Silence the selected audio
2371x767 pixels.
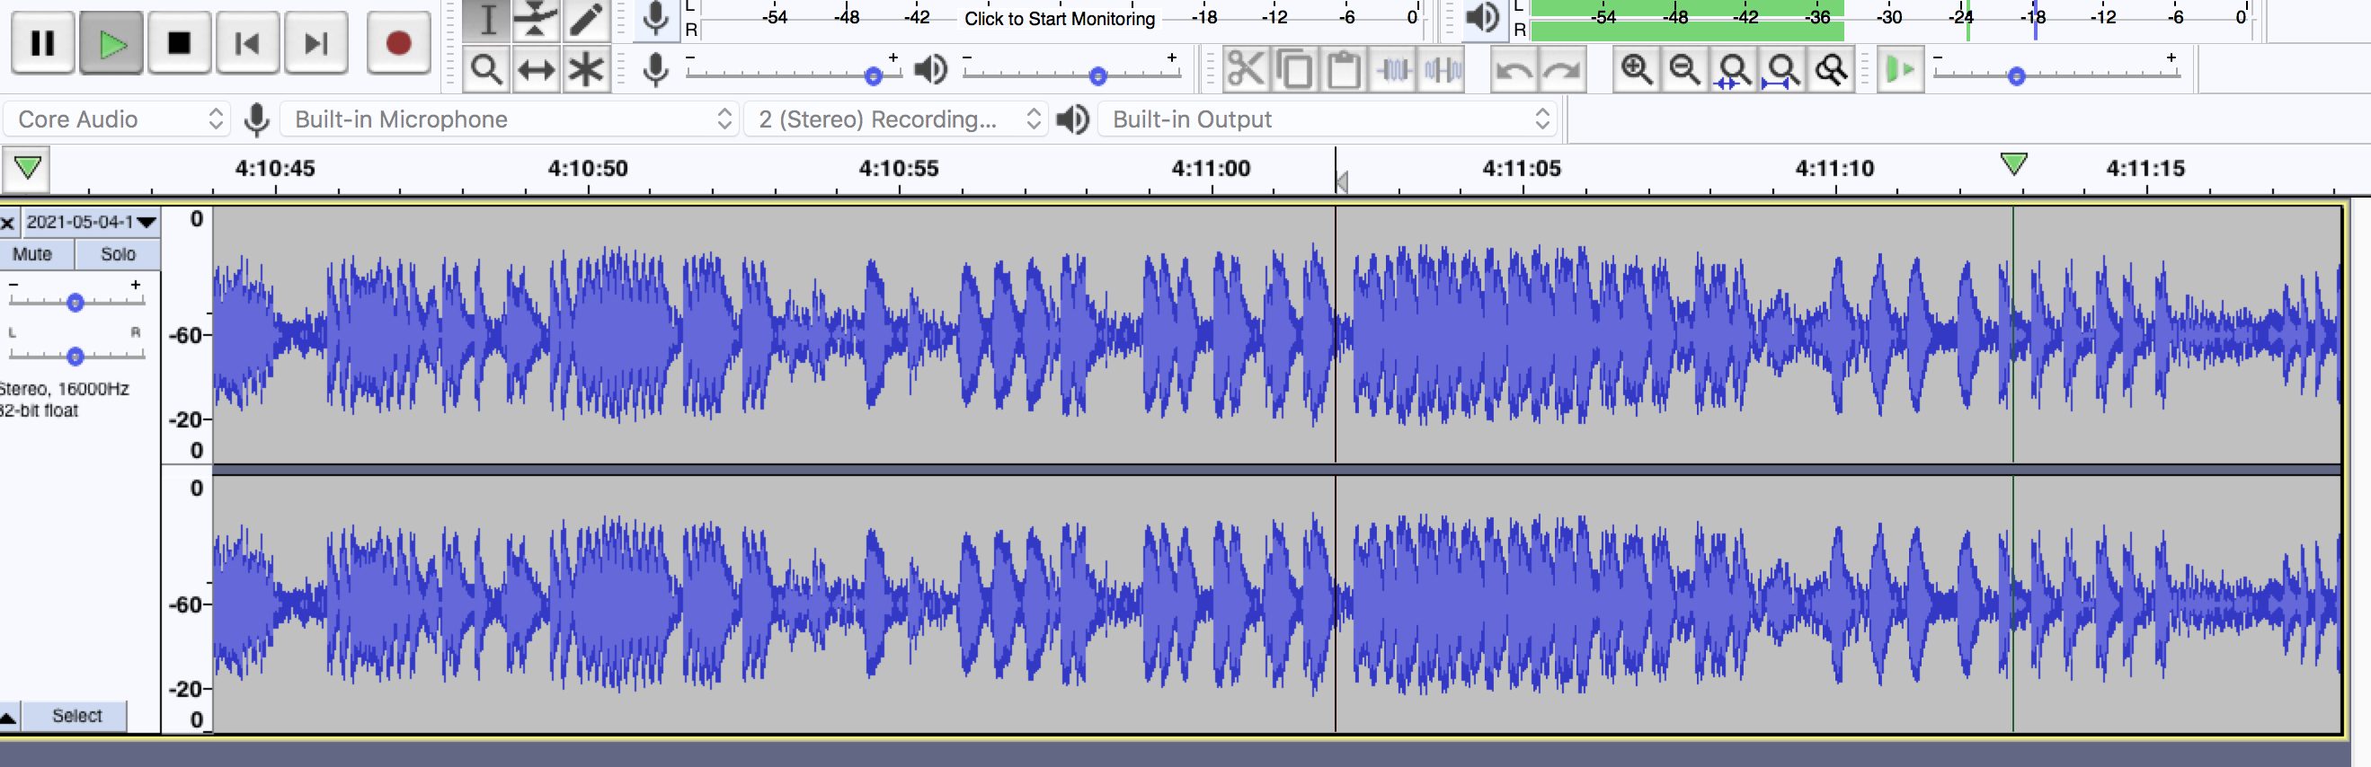coord(1443,70)
